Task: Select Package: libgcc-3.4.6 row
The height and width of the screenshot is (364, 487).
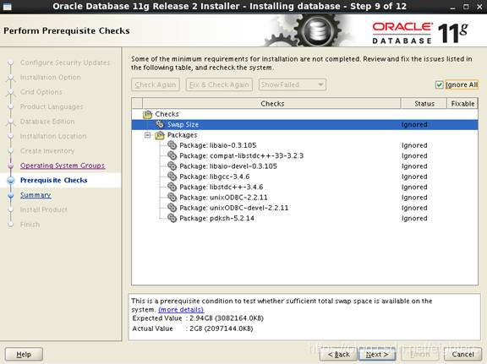Action: pyautogui.click(x=304, y=177)
